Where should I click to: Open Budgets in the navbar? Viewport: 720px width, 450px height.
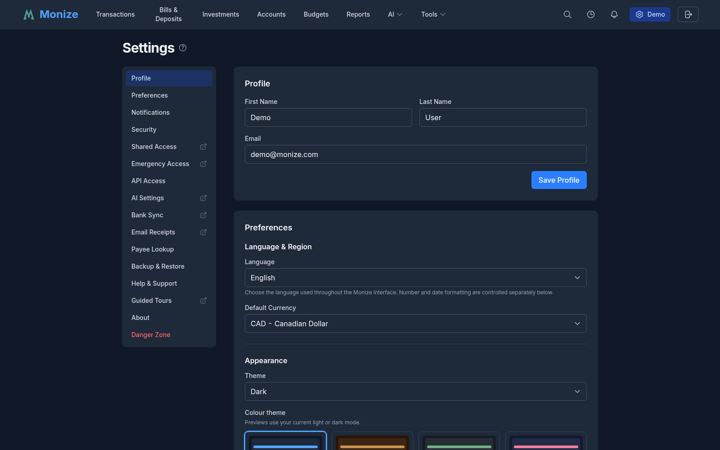point(316,14)
